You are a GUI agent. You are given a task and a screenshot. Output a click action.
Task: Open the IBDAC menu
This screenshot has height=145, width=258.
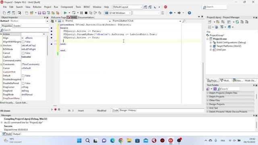coord(87,7)
